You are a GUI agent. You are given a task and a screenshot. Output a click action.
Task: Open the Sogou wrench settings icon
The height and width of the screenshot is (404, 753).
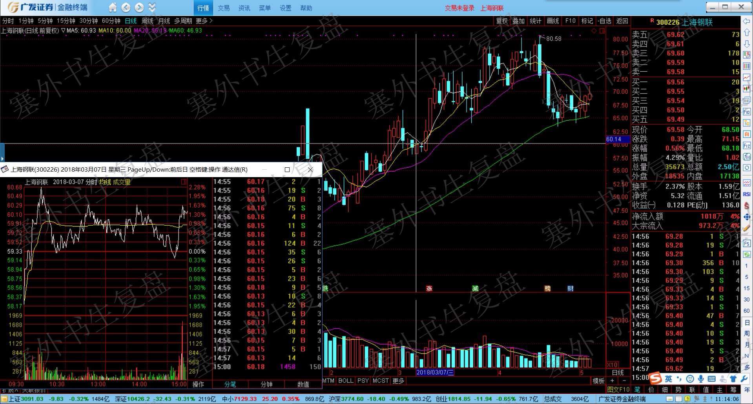tap(744, 379)
